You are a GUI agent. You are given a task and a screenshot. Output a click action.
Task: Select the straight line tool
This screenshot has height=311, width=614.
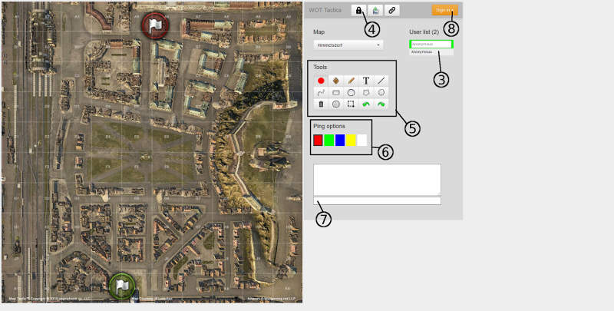point(381,80)
